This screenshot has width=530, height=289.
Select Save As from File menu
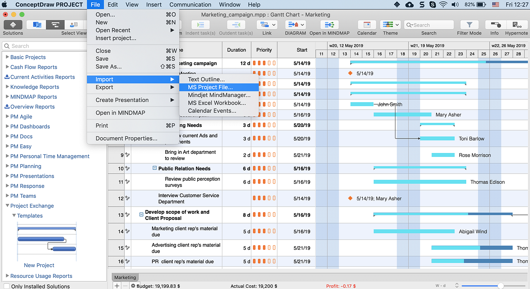[x=108, y=67]
